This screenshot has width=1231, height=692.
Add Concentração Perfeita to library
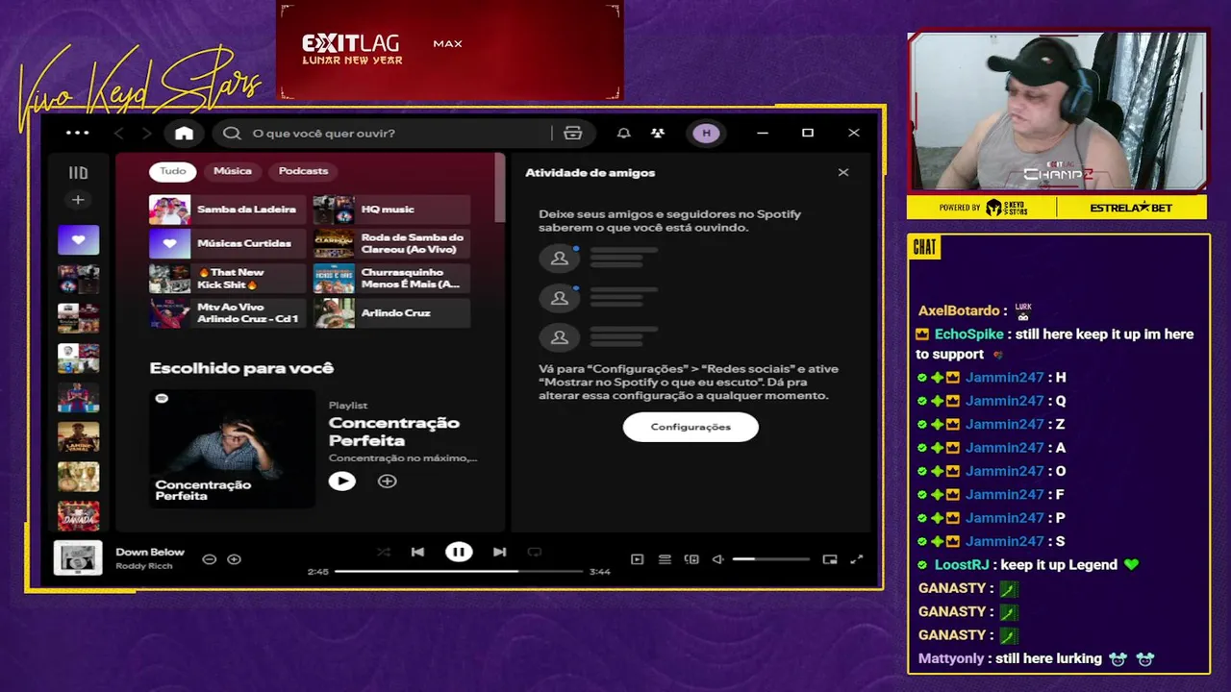click(x=388, y=482)
